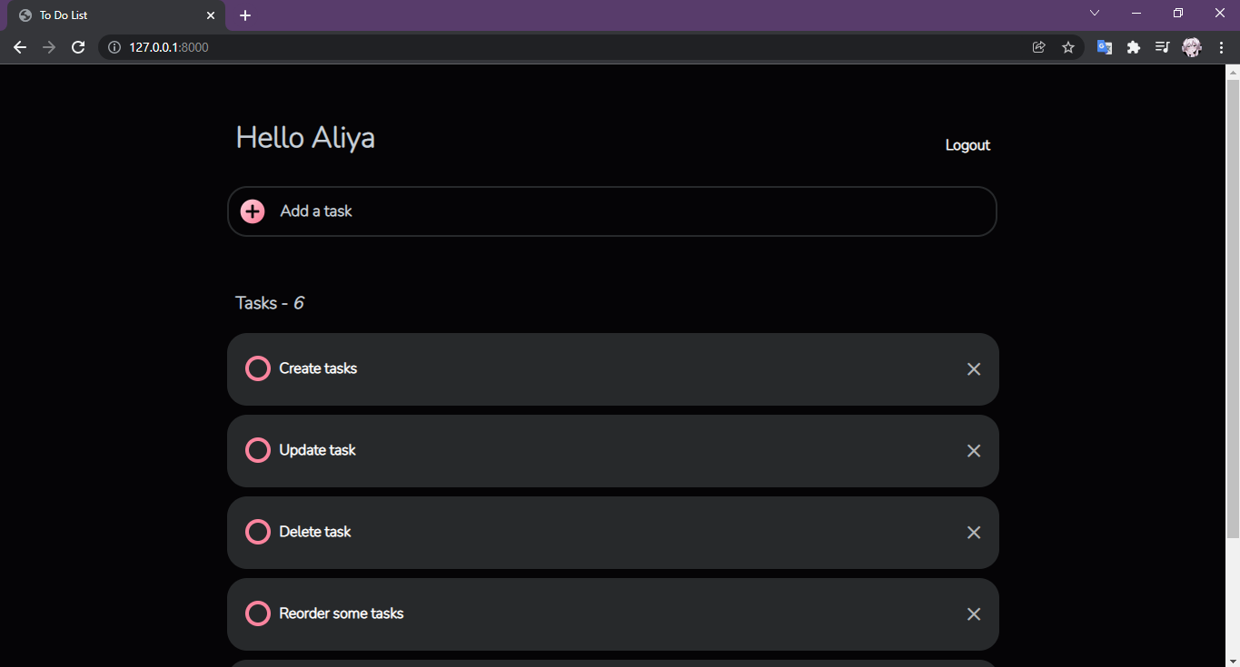The image size is (1240, 667).
Task: Open a new tab with the plus button
Action: [x=244, y=15]
